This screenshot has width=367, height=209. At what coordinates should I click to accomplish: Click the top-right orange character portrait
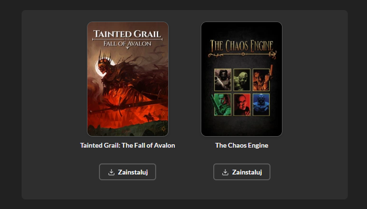[x=261, y=80]
